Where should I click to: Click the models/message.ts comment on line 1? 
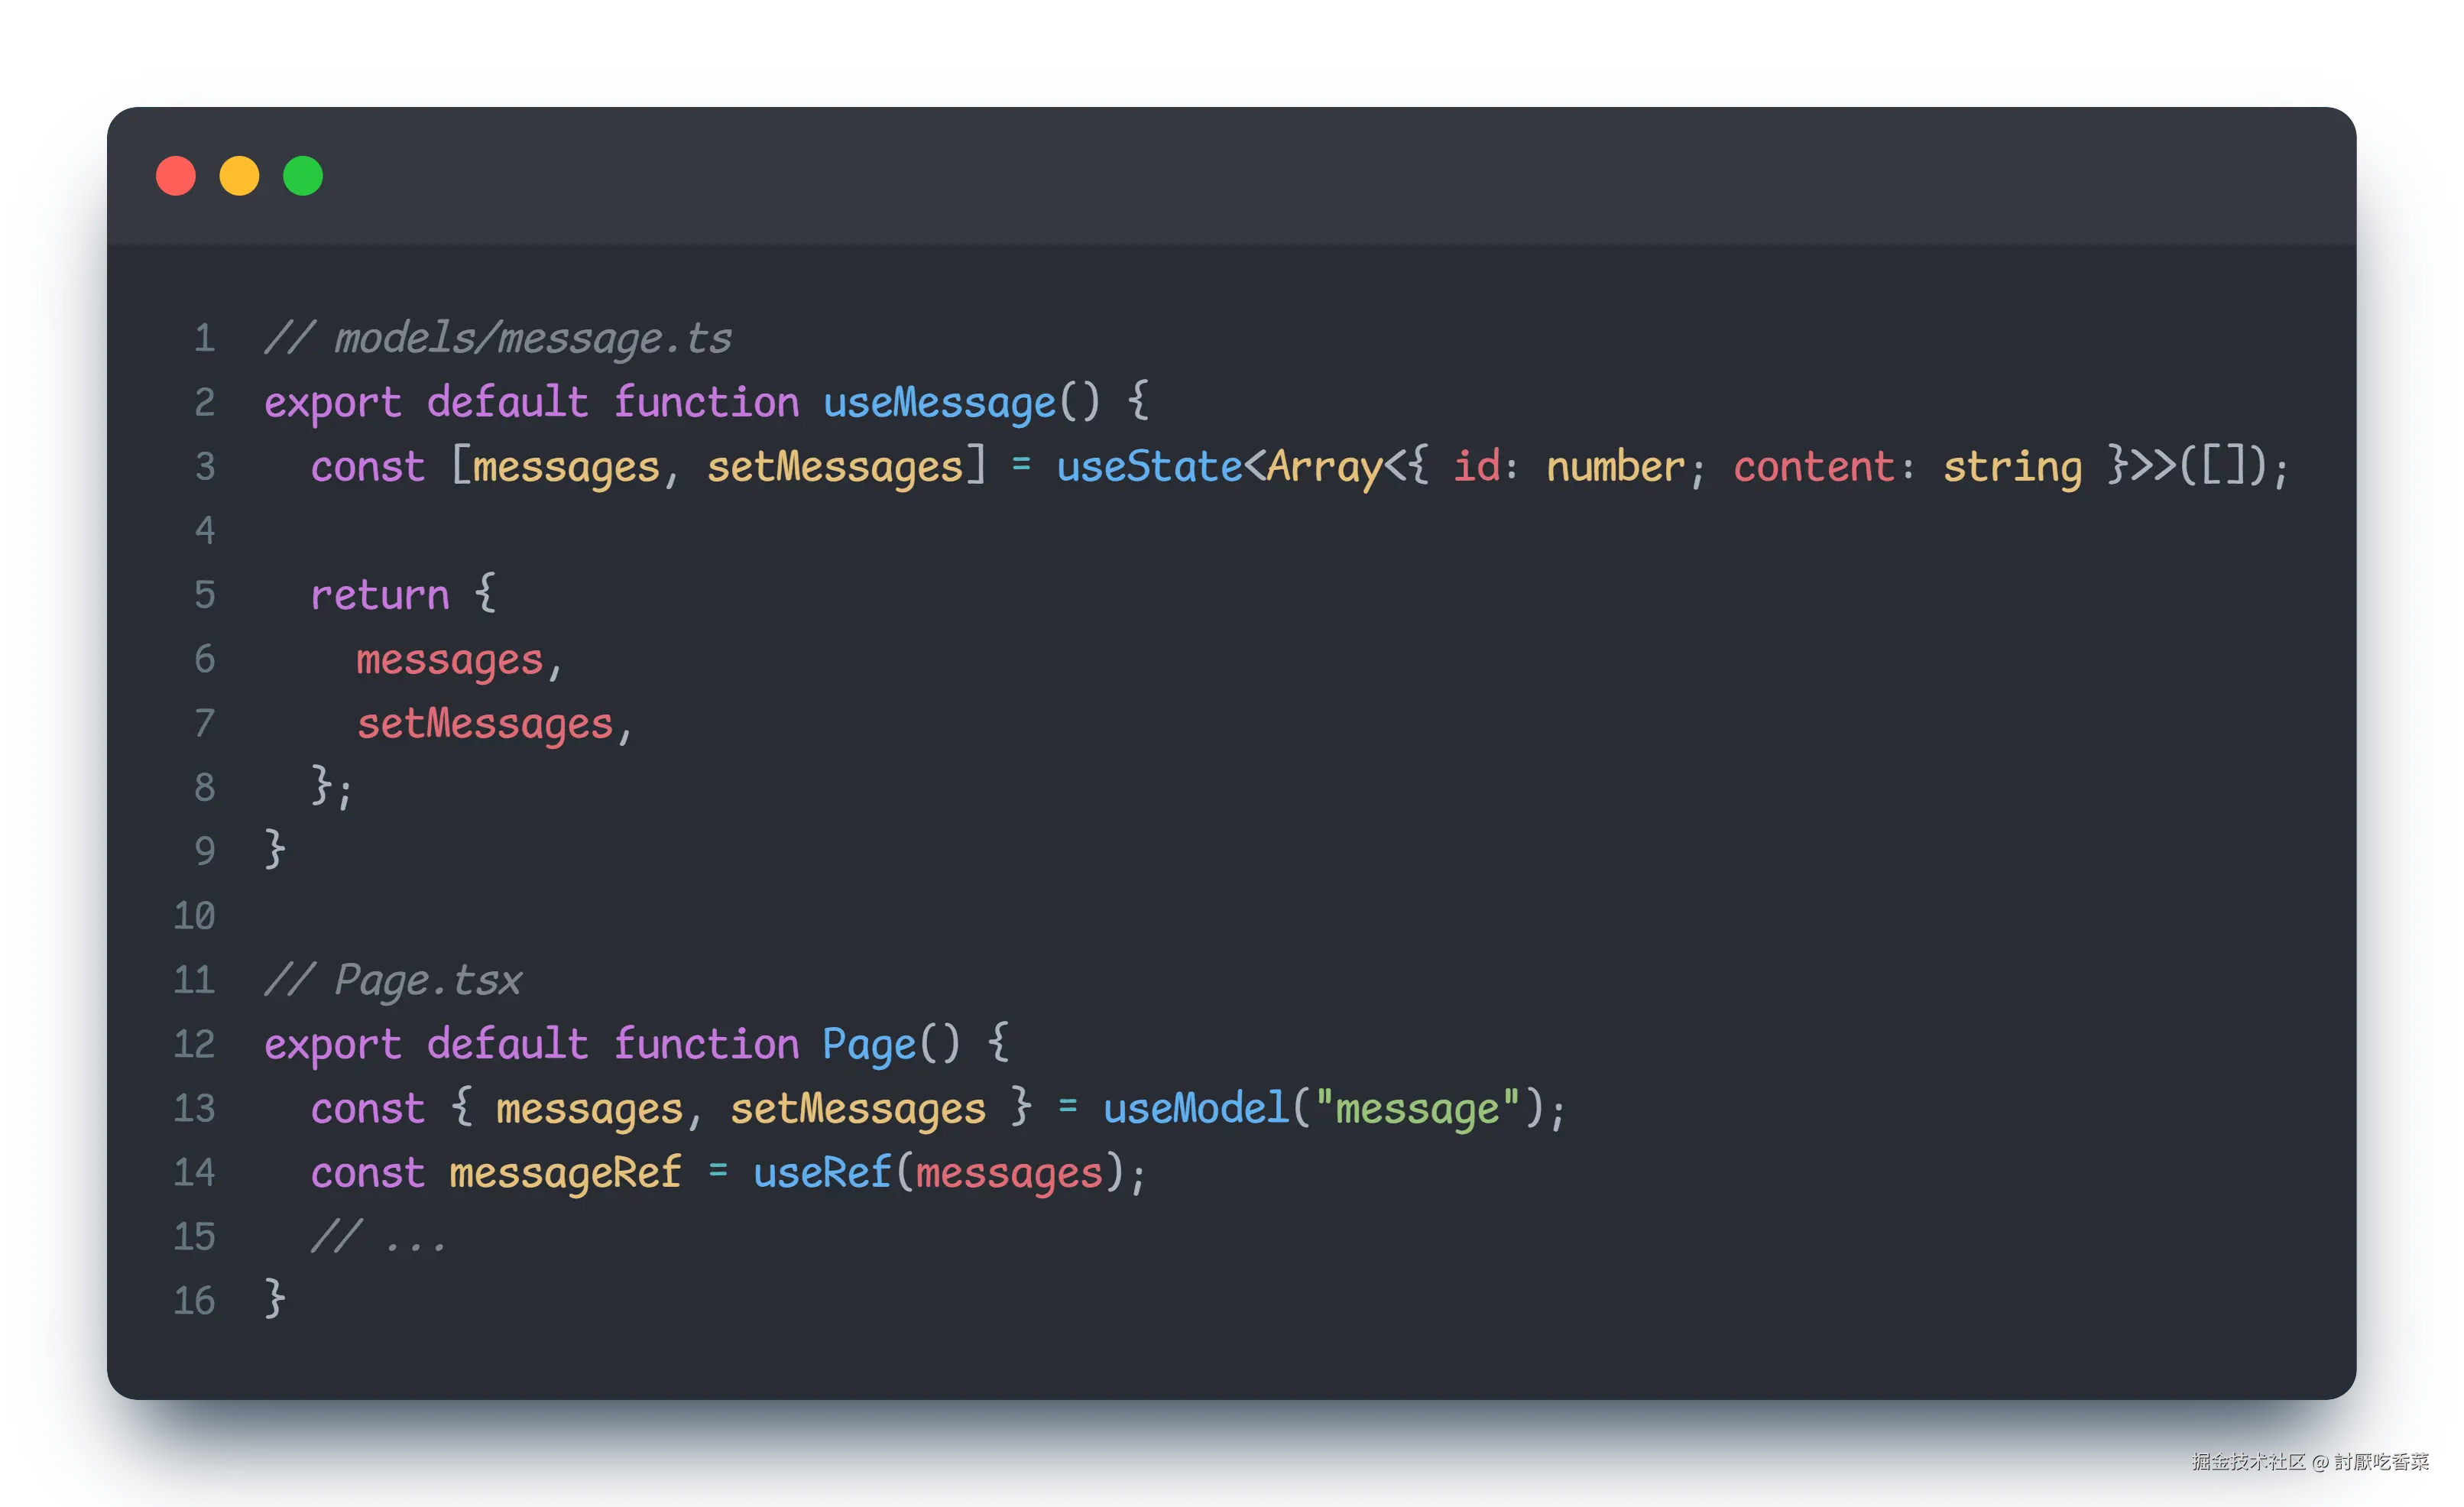pos(498,339)
